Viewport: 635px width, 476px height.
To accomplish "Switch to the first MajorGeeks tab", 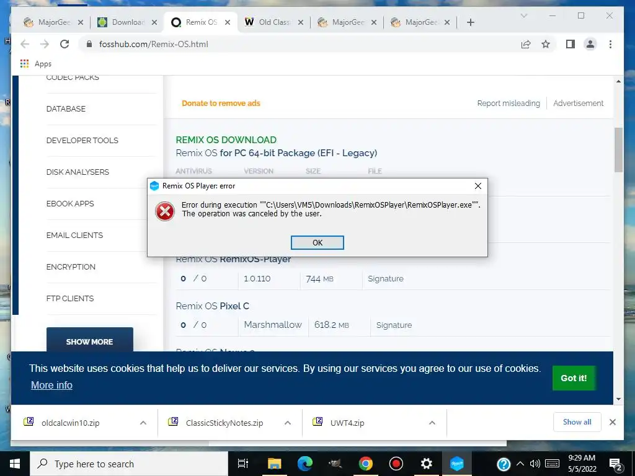I will [x=55, y=22].
